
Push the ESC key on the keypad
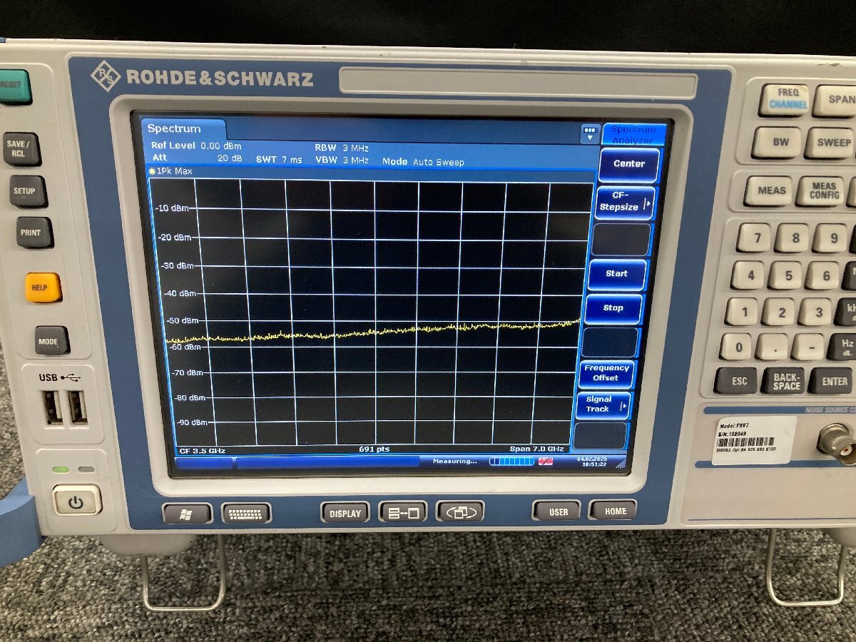pos(738,381)
